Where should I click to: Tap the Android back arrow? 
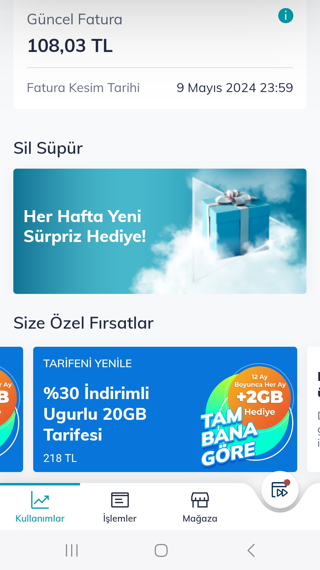coord(251,550)
